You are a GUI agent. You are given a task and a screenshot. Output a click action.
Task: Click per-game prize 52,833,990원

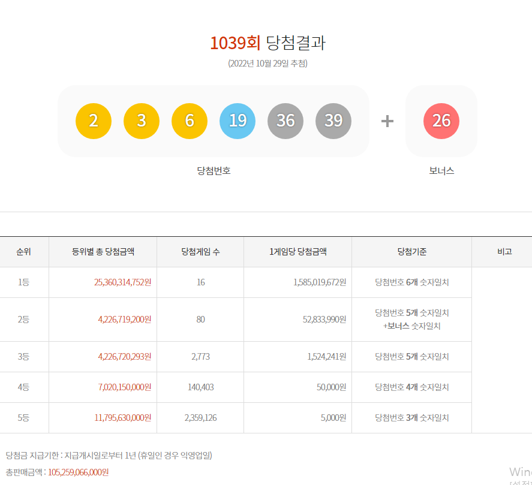click(x=324, y=320)
